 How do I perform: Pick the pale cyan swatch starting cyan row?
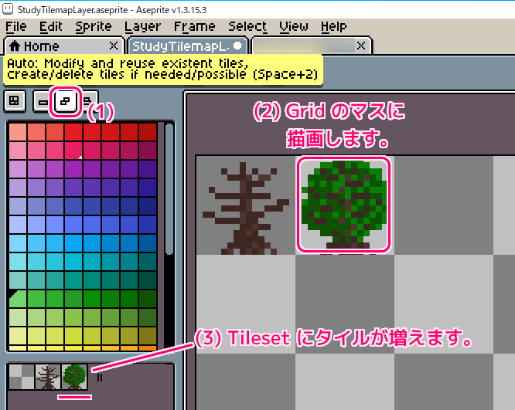[x=18, y=262]
